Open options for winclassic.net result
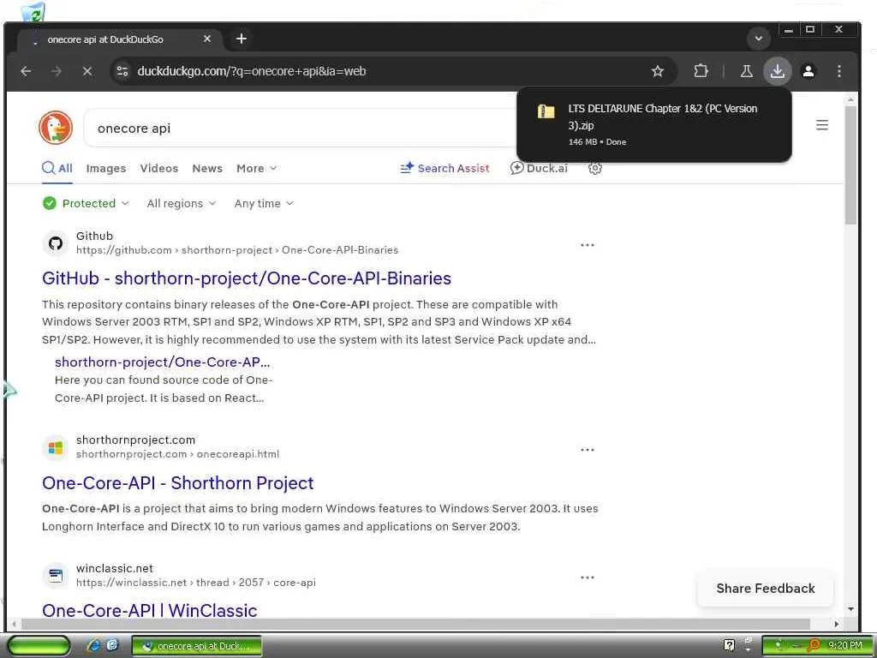 [x=588, y=577]
